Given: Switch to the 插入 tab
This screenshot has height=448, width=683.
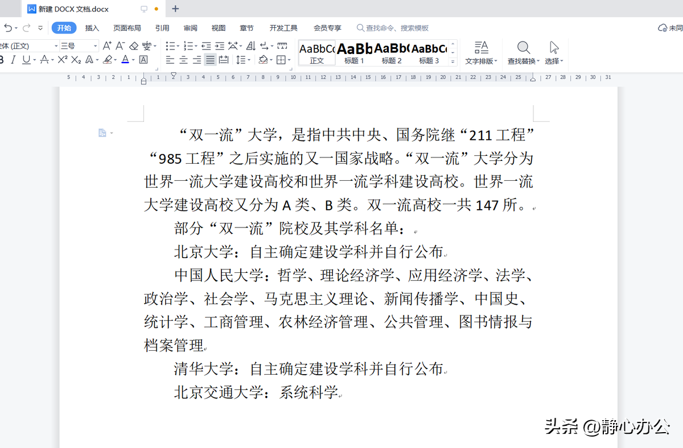Looking at the screenshot, I should (92, 28).
